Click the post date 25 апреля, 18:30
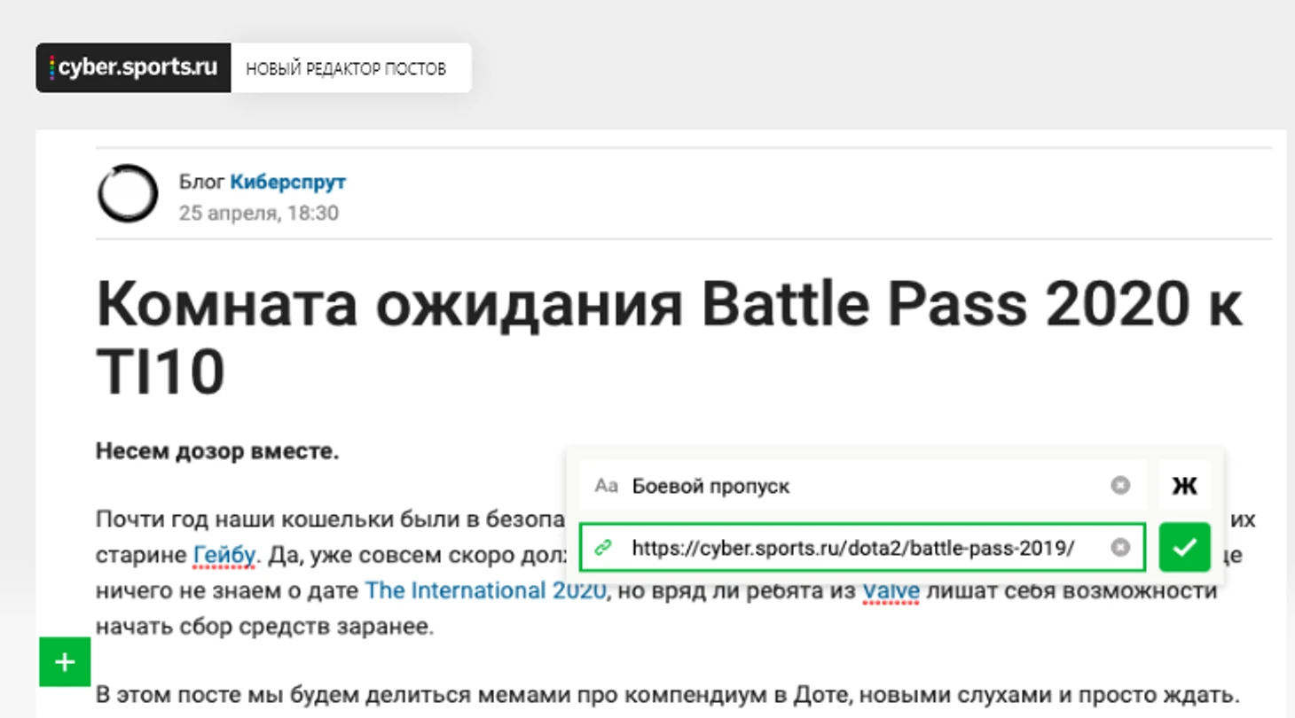Screen dimensions: 1295x718 (x=258, y=214)
